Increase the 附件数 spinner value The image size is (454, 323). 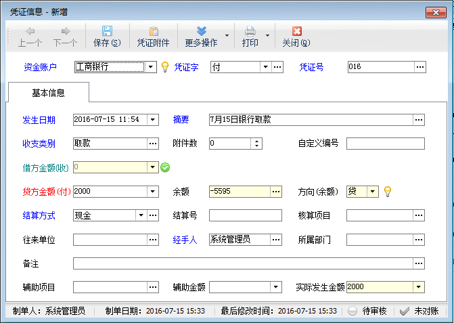(x=256, y=141)
